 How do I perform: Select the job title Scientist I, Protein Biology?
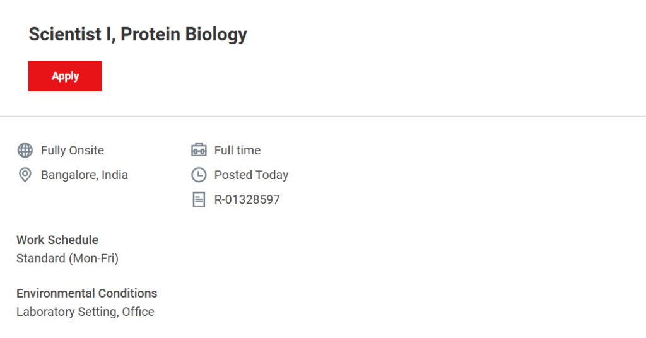point(138,34)
